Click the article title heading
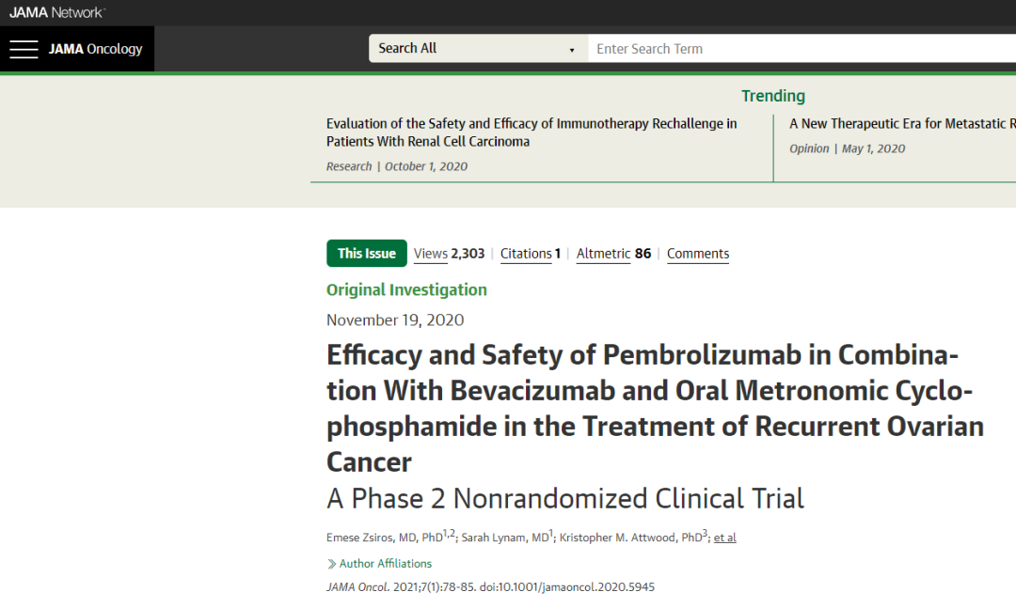 click(654, 409)
